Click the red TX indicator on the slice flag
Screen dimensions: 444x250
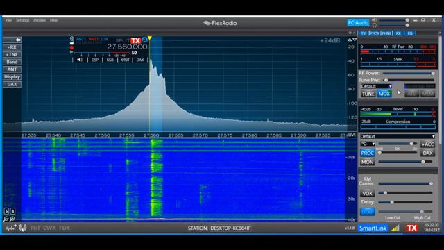pyautogui.click(x=136, y=40)
